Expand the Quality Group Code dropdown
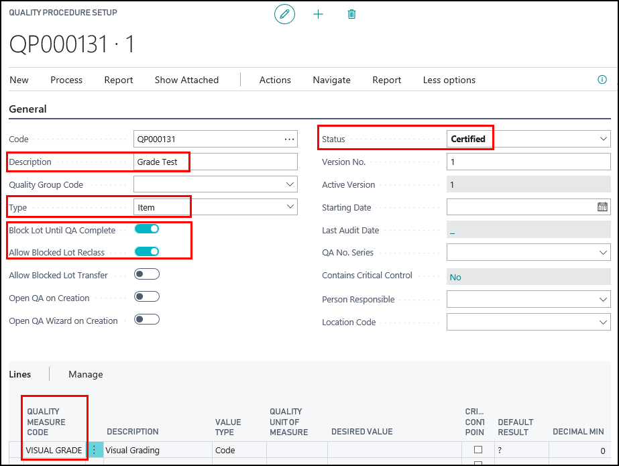Screen dimensions: 619x466 point(290,184)
